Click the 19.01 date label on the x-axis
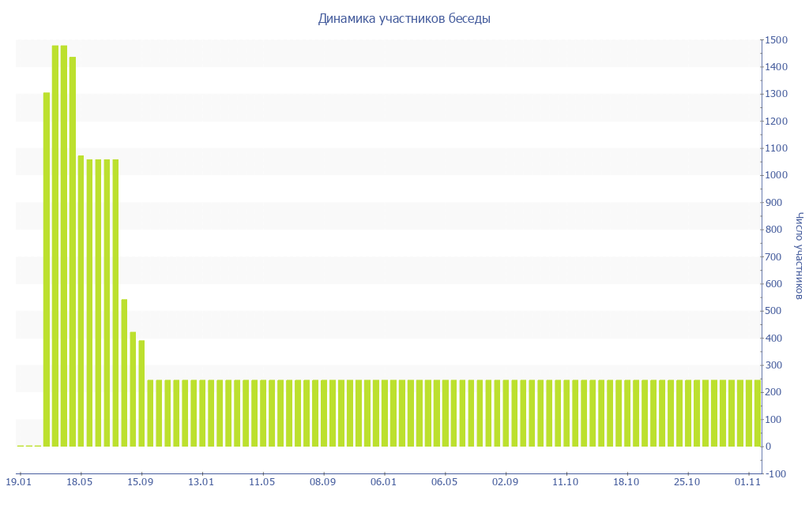Viewport: 809px width, 505px height. [x=19, y=482]
